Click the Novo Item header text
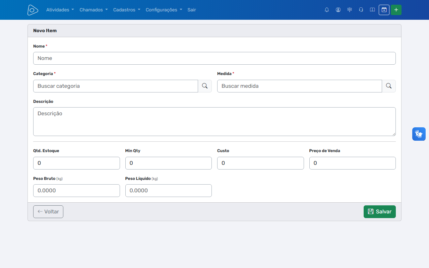The width and height of the screenshot is (429, 268). (x=45, y=30)
